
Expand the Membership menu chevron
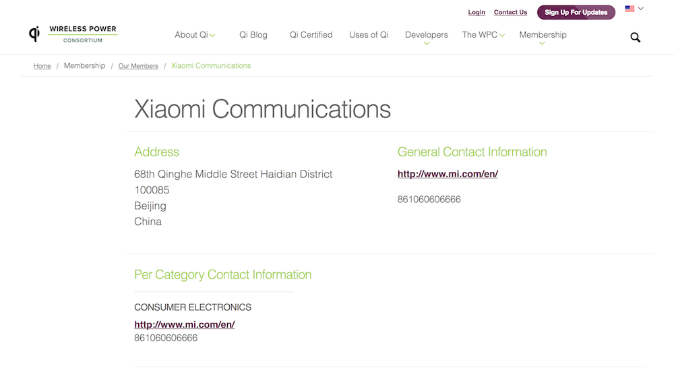[x=542, y=43]
